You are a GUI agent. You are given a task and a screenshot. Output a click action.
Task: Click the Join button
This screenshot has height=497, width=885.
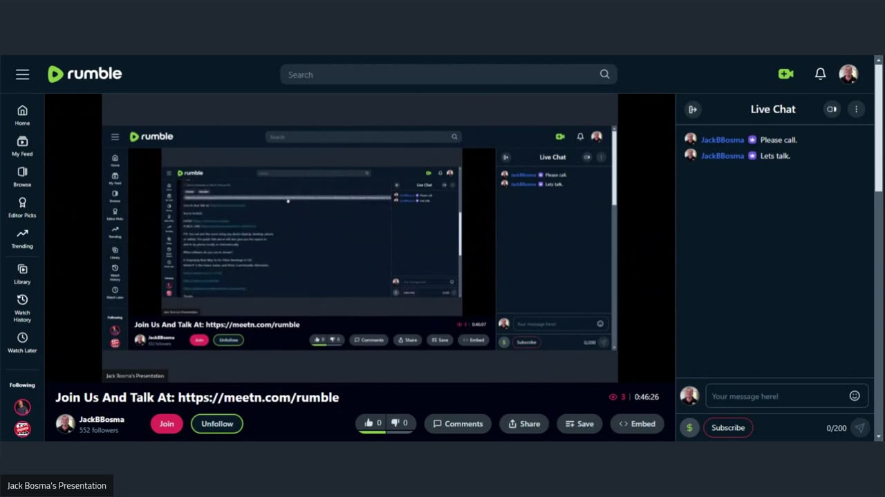167,424
